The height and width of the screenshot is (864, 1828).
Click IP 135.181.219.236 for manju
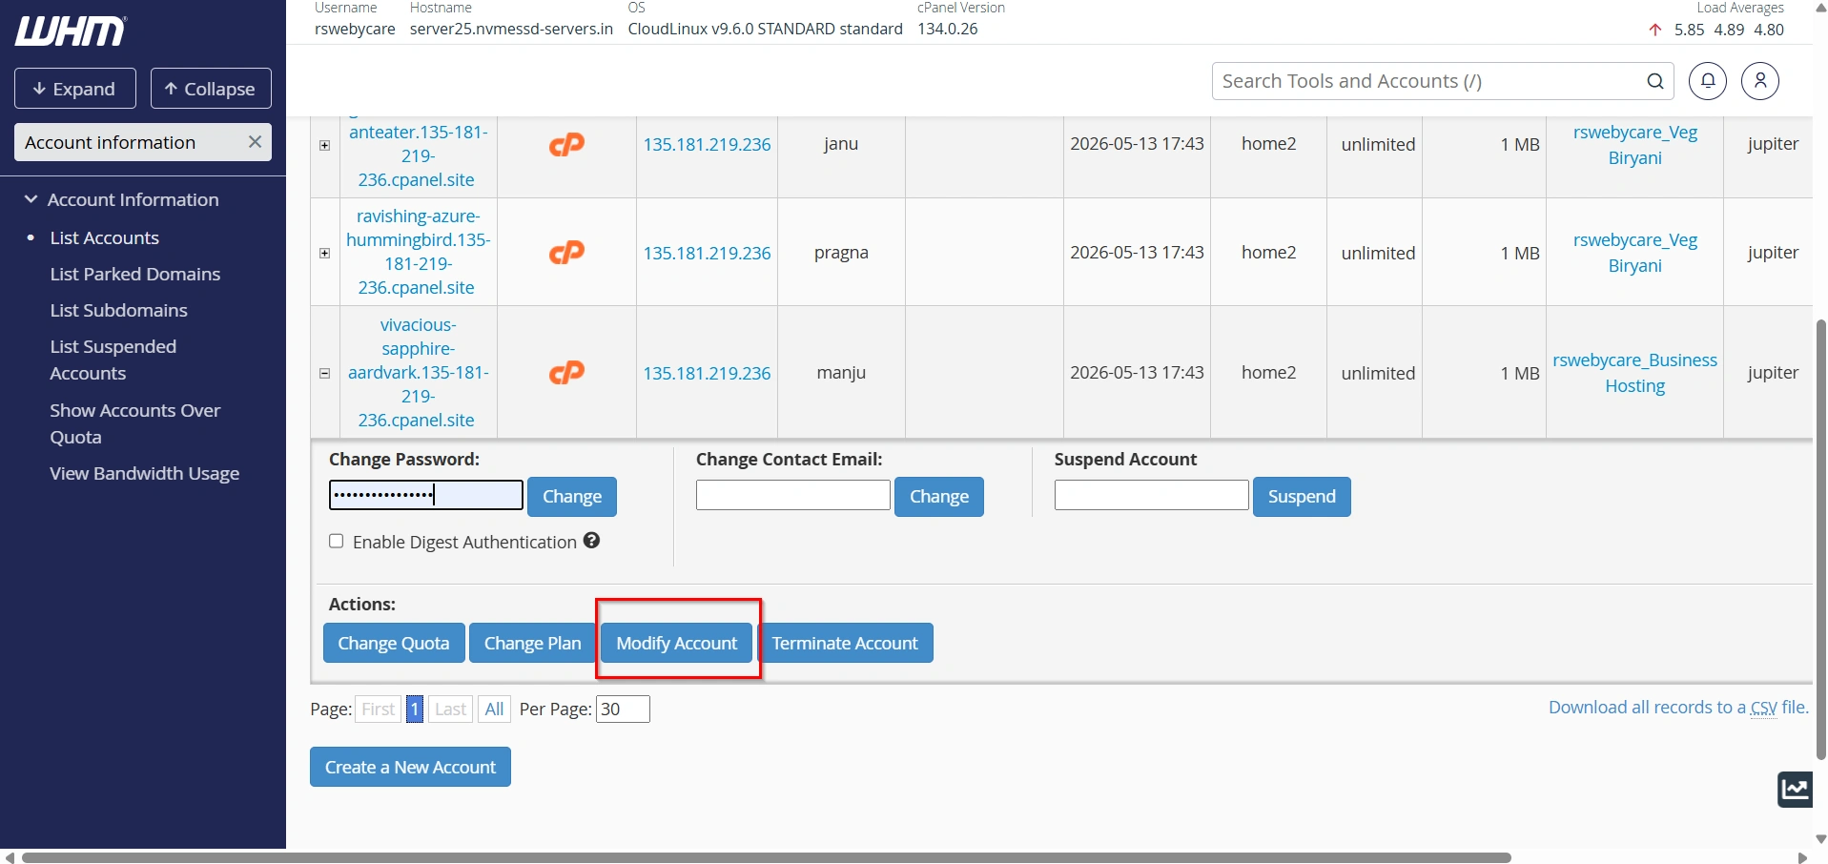click(x=707, y=373)
